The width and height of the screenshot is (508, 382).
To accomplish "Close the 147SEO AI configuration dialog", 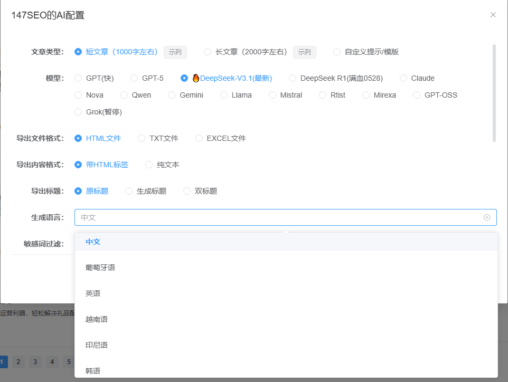I will pos(493,15).
